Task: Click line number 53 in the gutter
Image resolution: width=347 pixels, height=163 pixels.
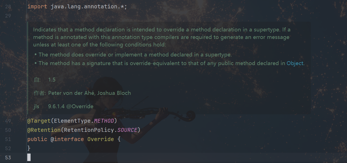Action: pyautogui.click(x=8, y=158)
